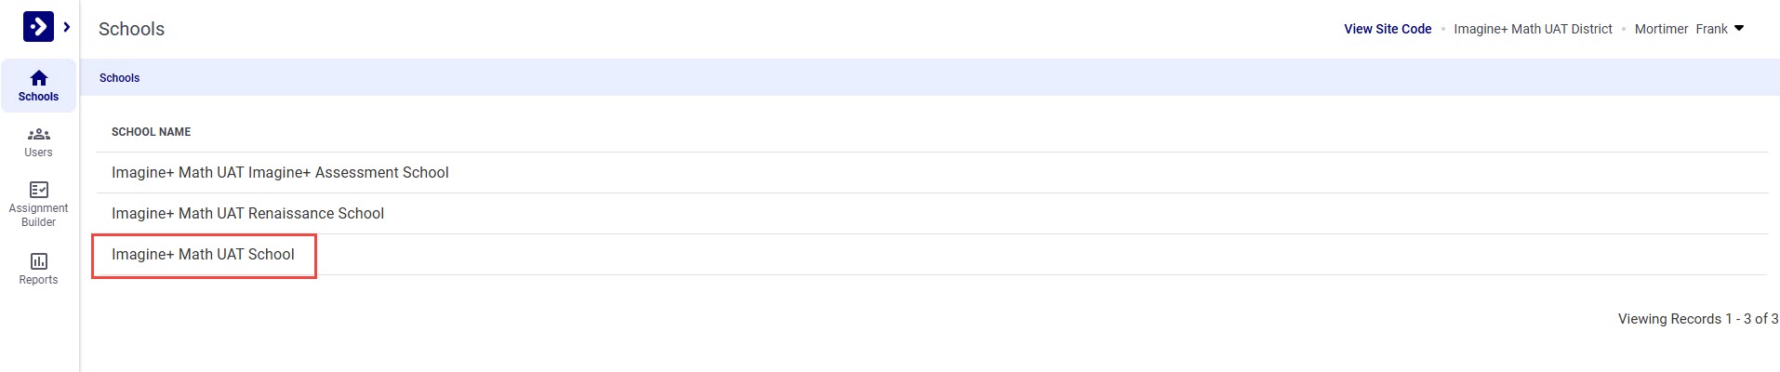Open the Assignment Builder checklist icon
This screenshot has width=1780, height=372.
click(x=38, y=190)
